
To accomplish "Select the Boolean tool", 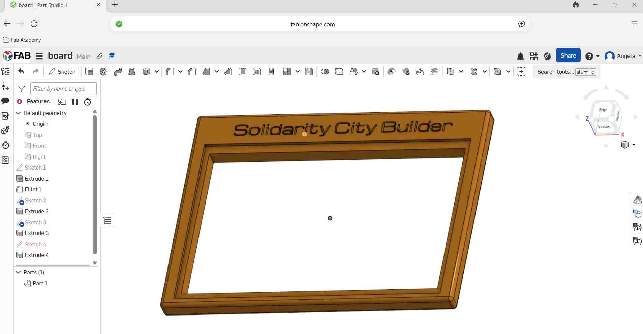I will point(325,72).
